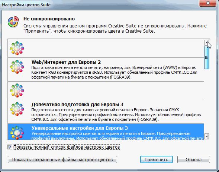Uncheck Показать полный список файлов настроек цветов
The height and width of the screenshot is (172, 219).
point(10,147)
